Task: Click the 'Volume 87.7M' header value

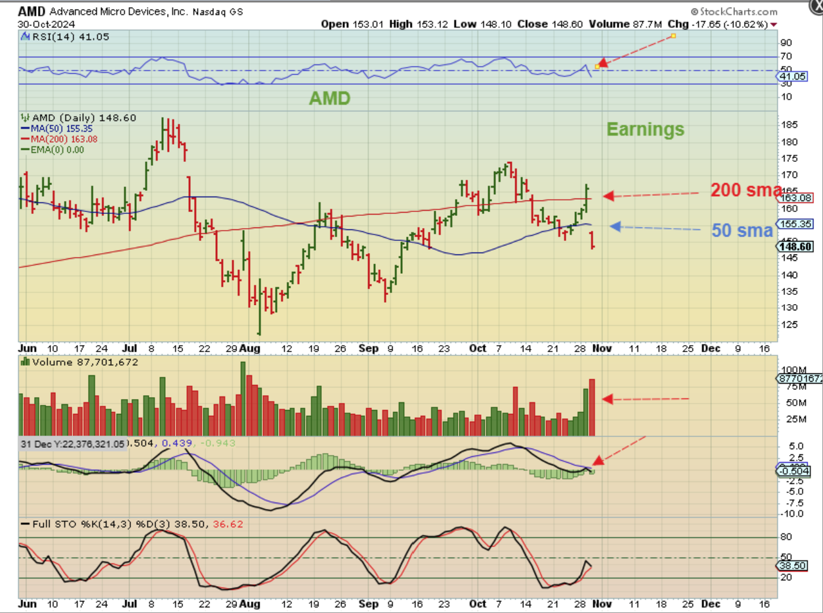Action: [x=626, y=24]
